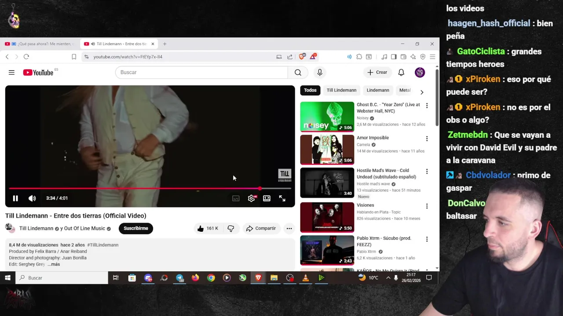Click the #TillLindemann hashtag

[102, 245]
